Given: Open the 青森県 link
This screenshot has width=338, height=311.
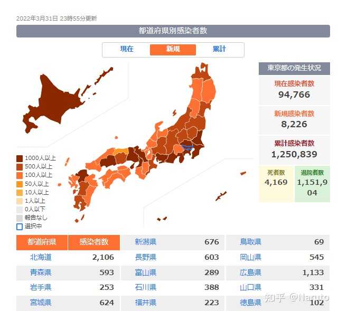Looking at the screenshot, I should click(41, 272).
